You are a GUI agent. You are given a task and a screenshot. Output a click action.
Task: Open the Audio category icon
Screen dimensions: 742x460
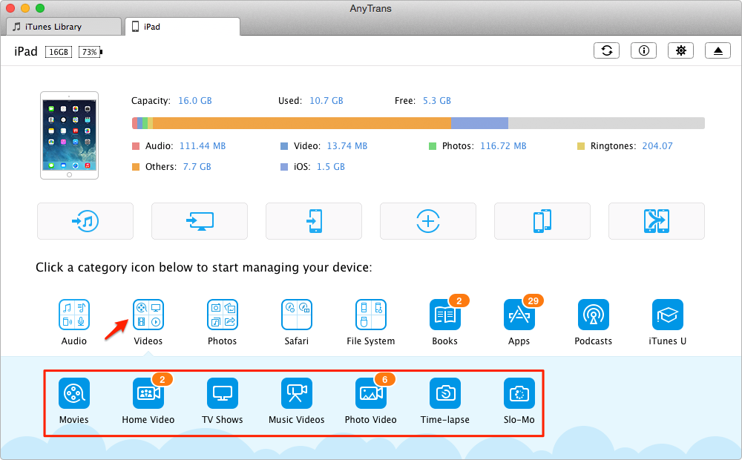point(73,315)
